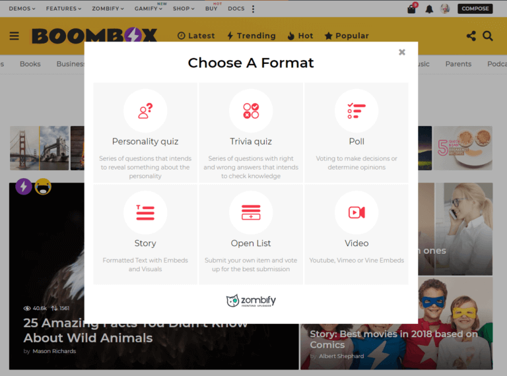
Task: Go to Latest posts
Action: coord(196,36)
